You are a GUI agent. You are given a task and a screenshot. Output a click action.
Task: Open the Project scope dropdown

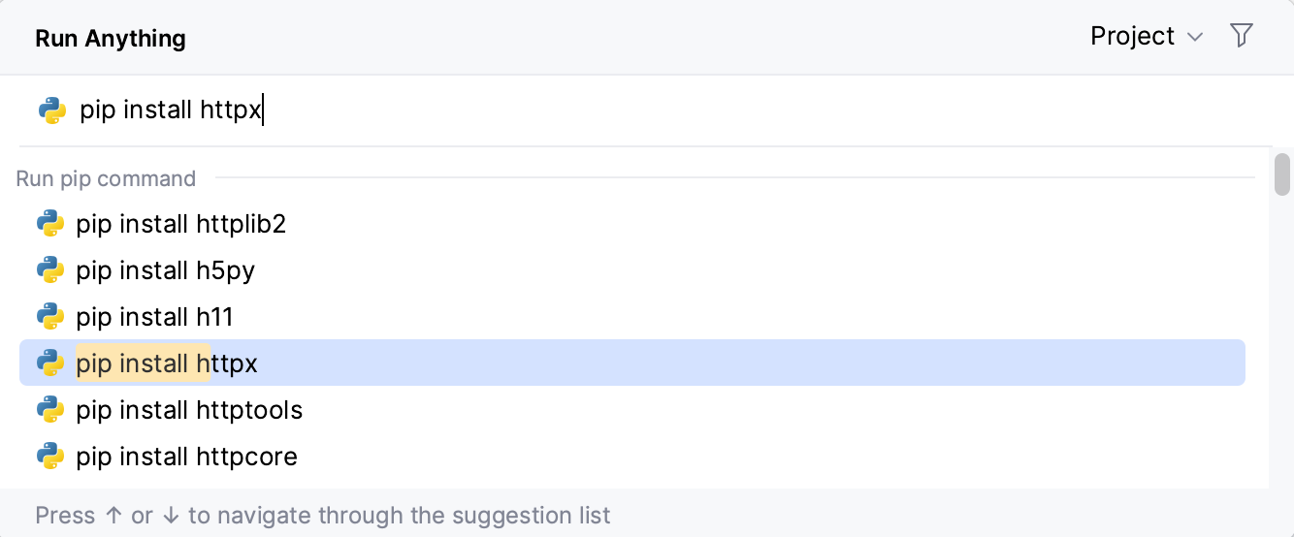point(1133,36)
